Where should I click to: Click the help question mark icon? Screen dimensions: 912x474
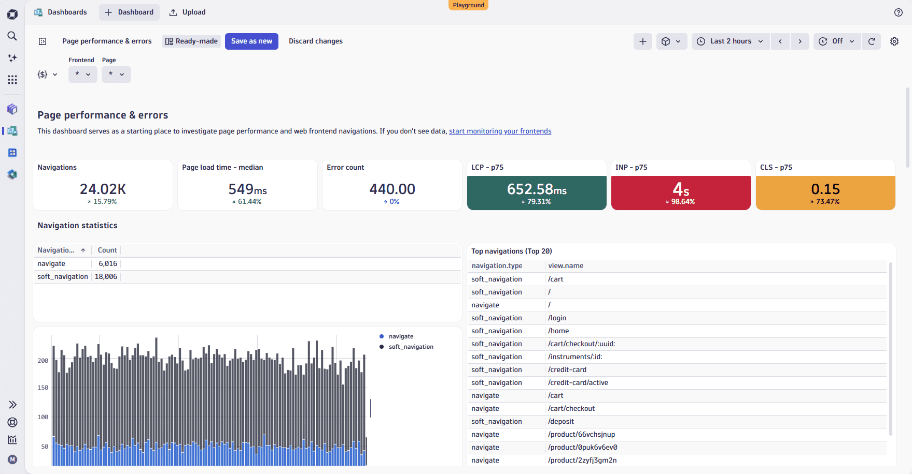coord(898,12)
